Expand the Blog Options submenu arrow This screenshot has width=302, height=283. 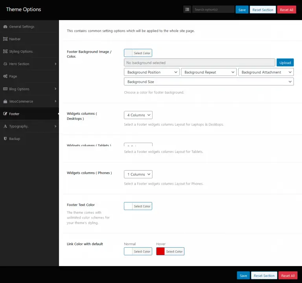[x=55, y=89]
